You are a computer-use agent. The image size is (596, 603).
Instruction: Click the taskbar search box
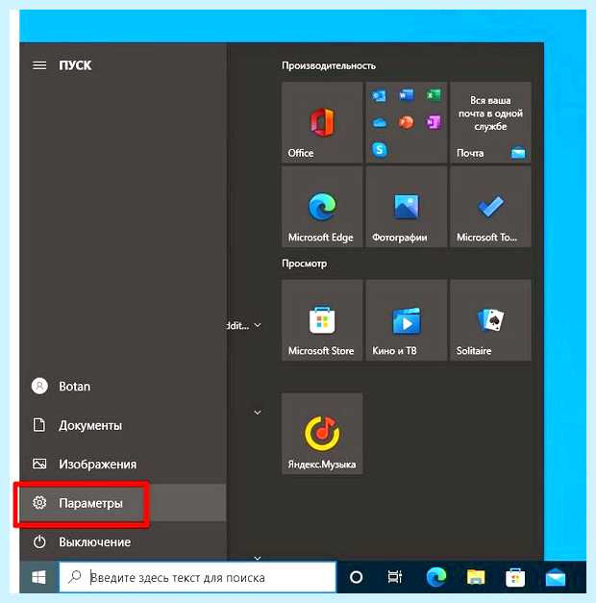[198, 577]
